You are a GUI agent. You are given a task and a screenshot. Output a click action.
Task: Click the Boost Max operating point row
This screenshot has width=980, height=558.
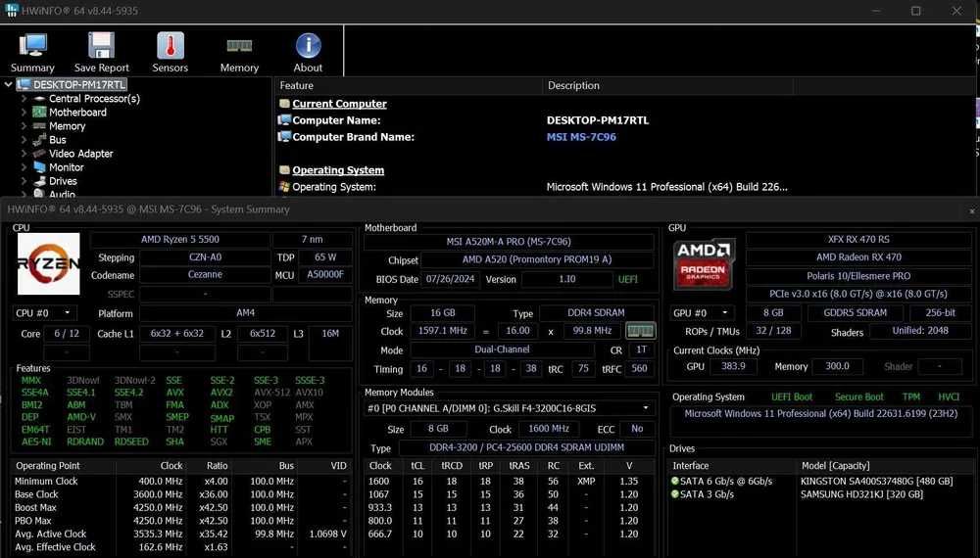click(181, 507)
